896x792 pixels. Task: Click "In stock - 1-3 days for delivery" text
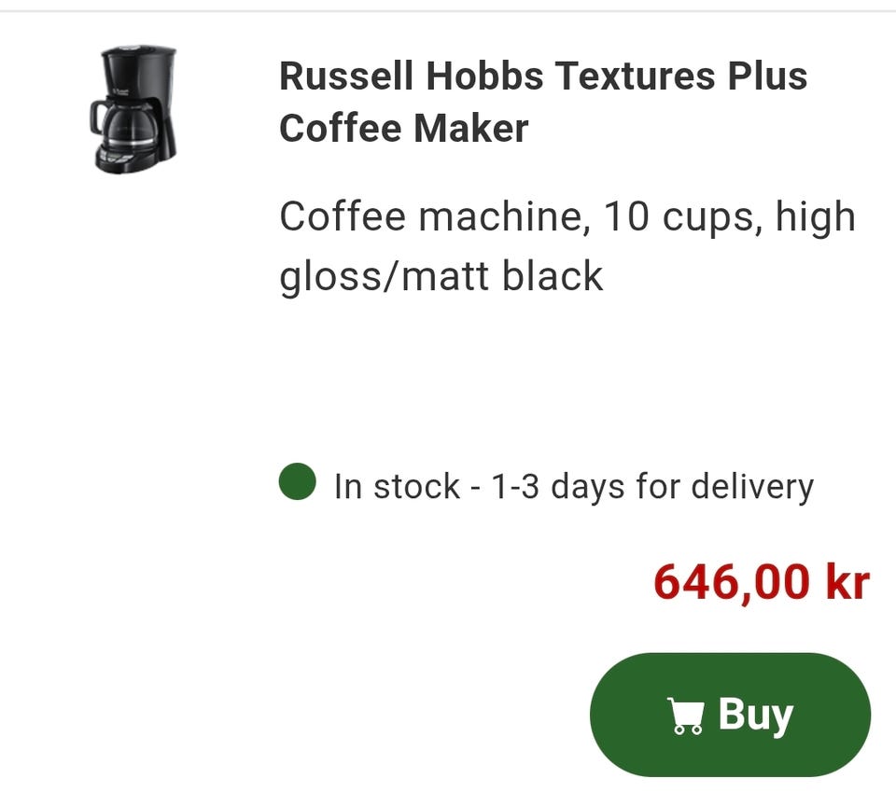573,487
